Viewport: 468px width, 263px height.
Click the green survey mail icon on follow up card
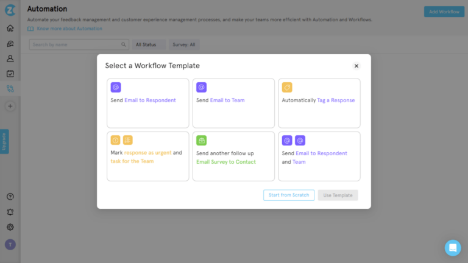click(202, 141)
